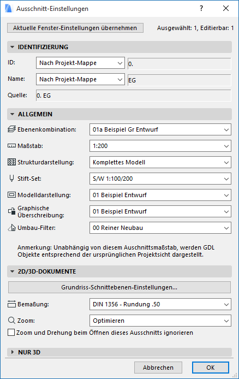This screenshot has width=239, height=379.
Task: Click the Maßstab ruler icon
Action: pos(11,146)
